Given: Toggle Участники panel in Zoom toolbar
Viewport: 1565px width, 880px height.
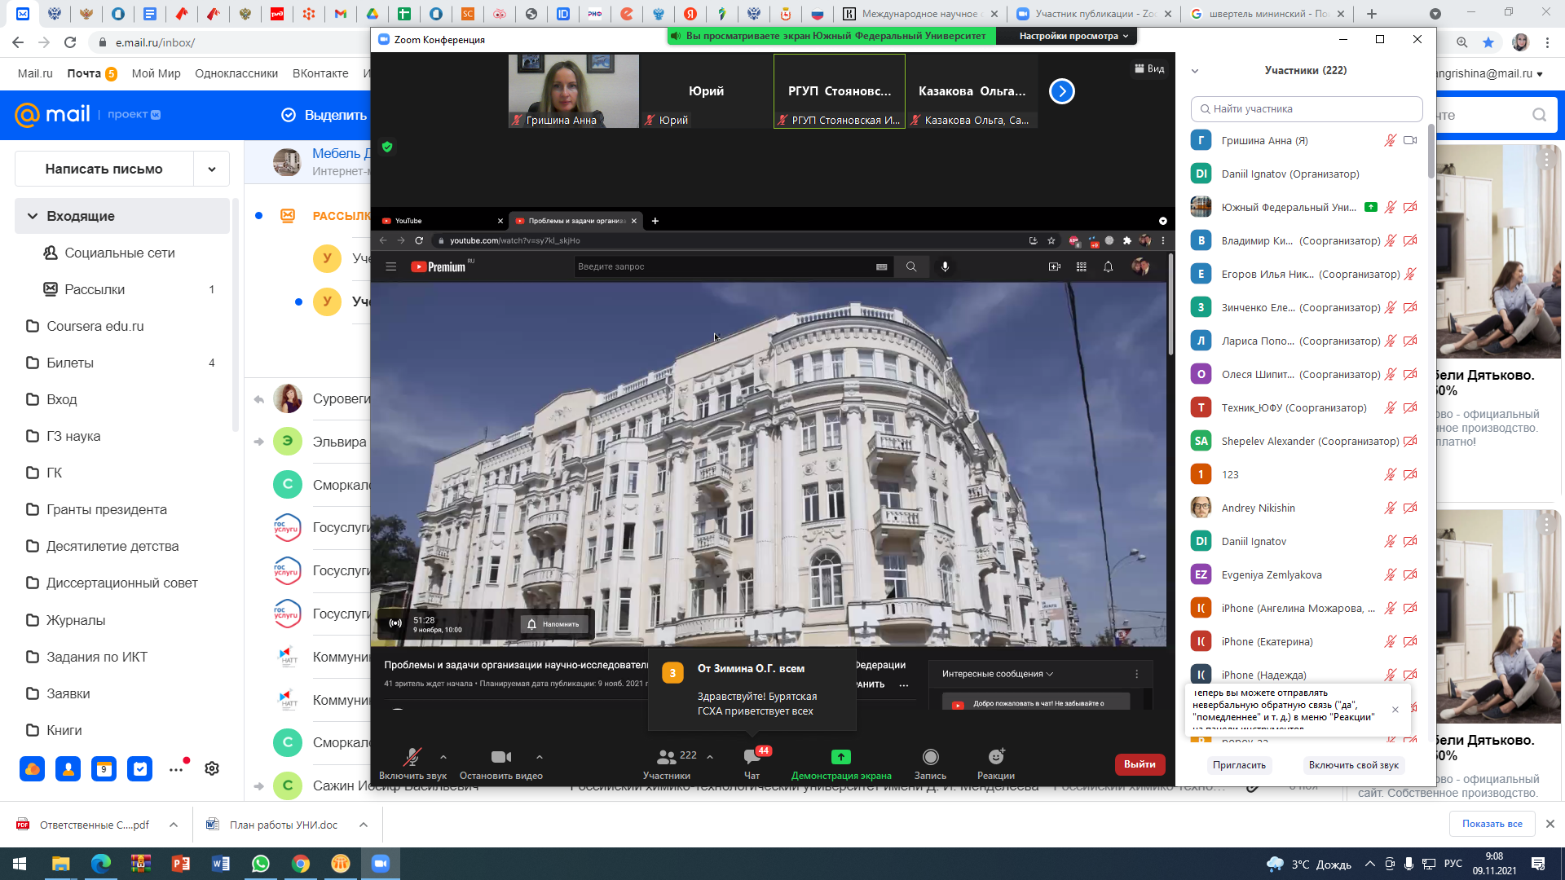Looking at the screenshot, I should 667,764.
